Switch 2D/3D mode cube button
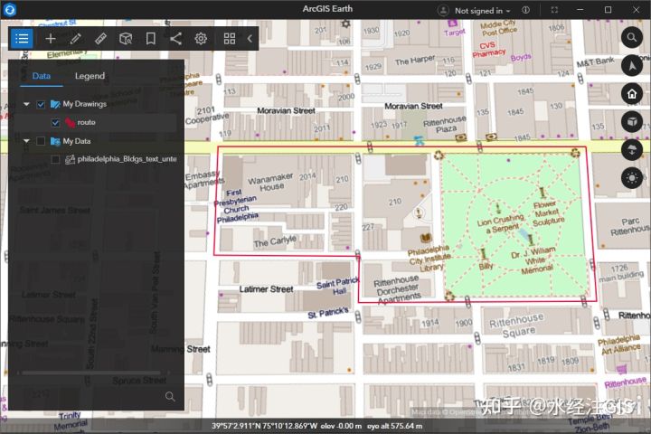 coord(632,122)
